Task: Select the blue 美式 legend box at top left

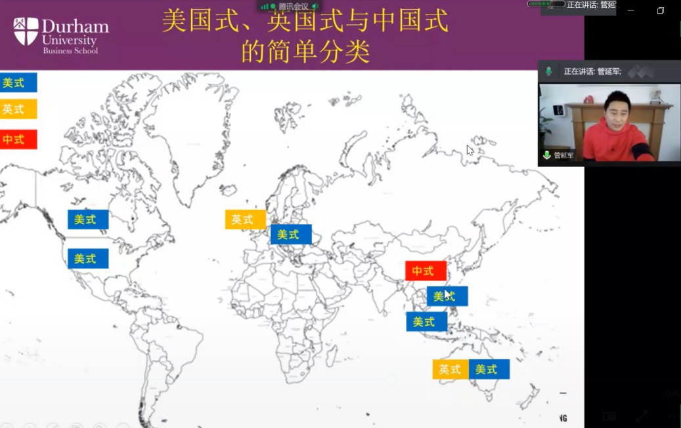Action: 18,83
